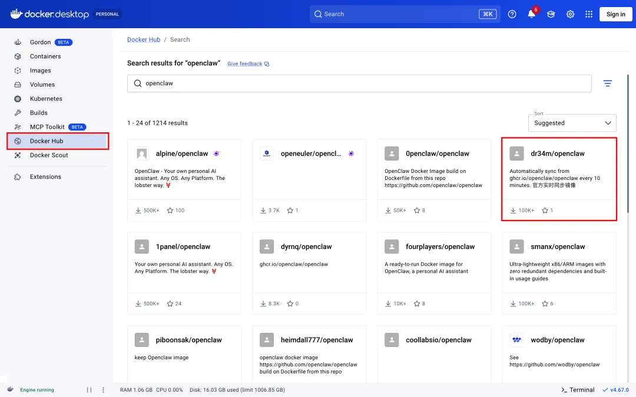The height and width of the screenshot is (397, 636).
Task: Open the 1panel/openclaw result card
Action: point(184,273)
